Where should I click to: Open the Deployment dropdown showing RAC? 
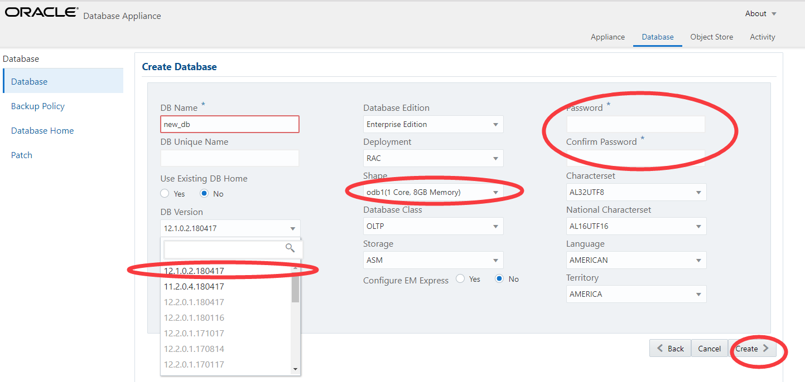(433, 158)
